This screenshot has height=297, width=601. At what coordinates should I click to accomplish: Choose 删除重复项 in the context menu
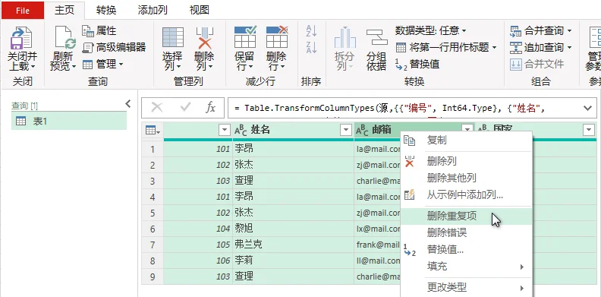pos(467,216)
